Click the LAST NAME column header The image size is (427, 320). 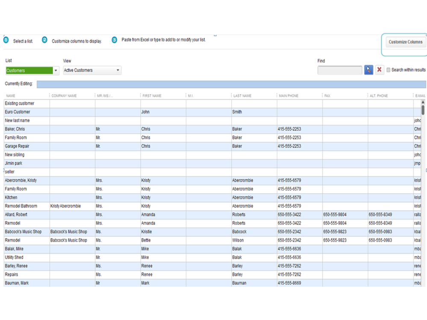coord(242,96)
